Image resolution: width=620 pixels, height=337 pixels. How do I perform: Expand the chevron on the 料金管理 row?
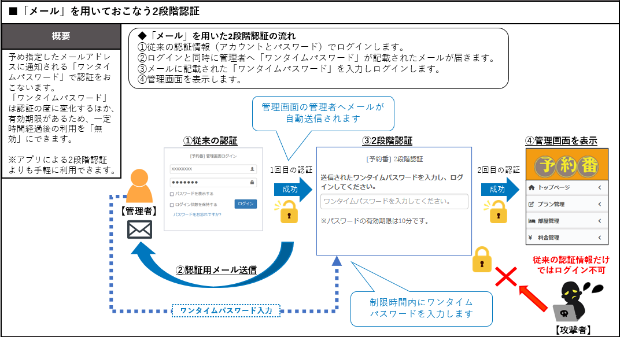[600, 238]
